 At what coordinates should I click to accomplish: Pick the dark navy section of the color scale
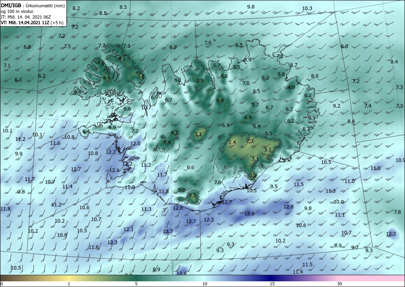pyautogui.click(x=271, y=278)
